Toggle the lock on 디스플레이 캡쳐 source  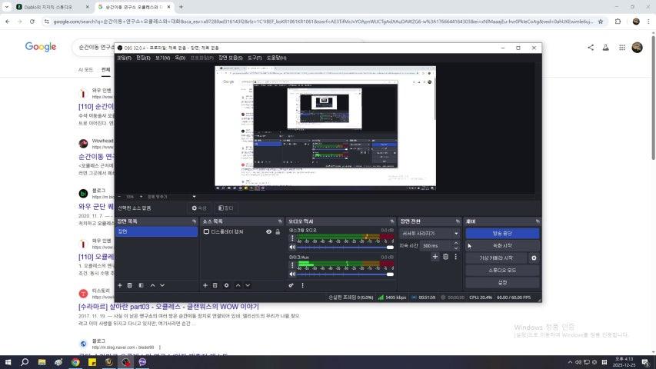[278, 231]
